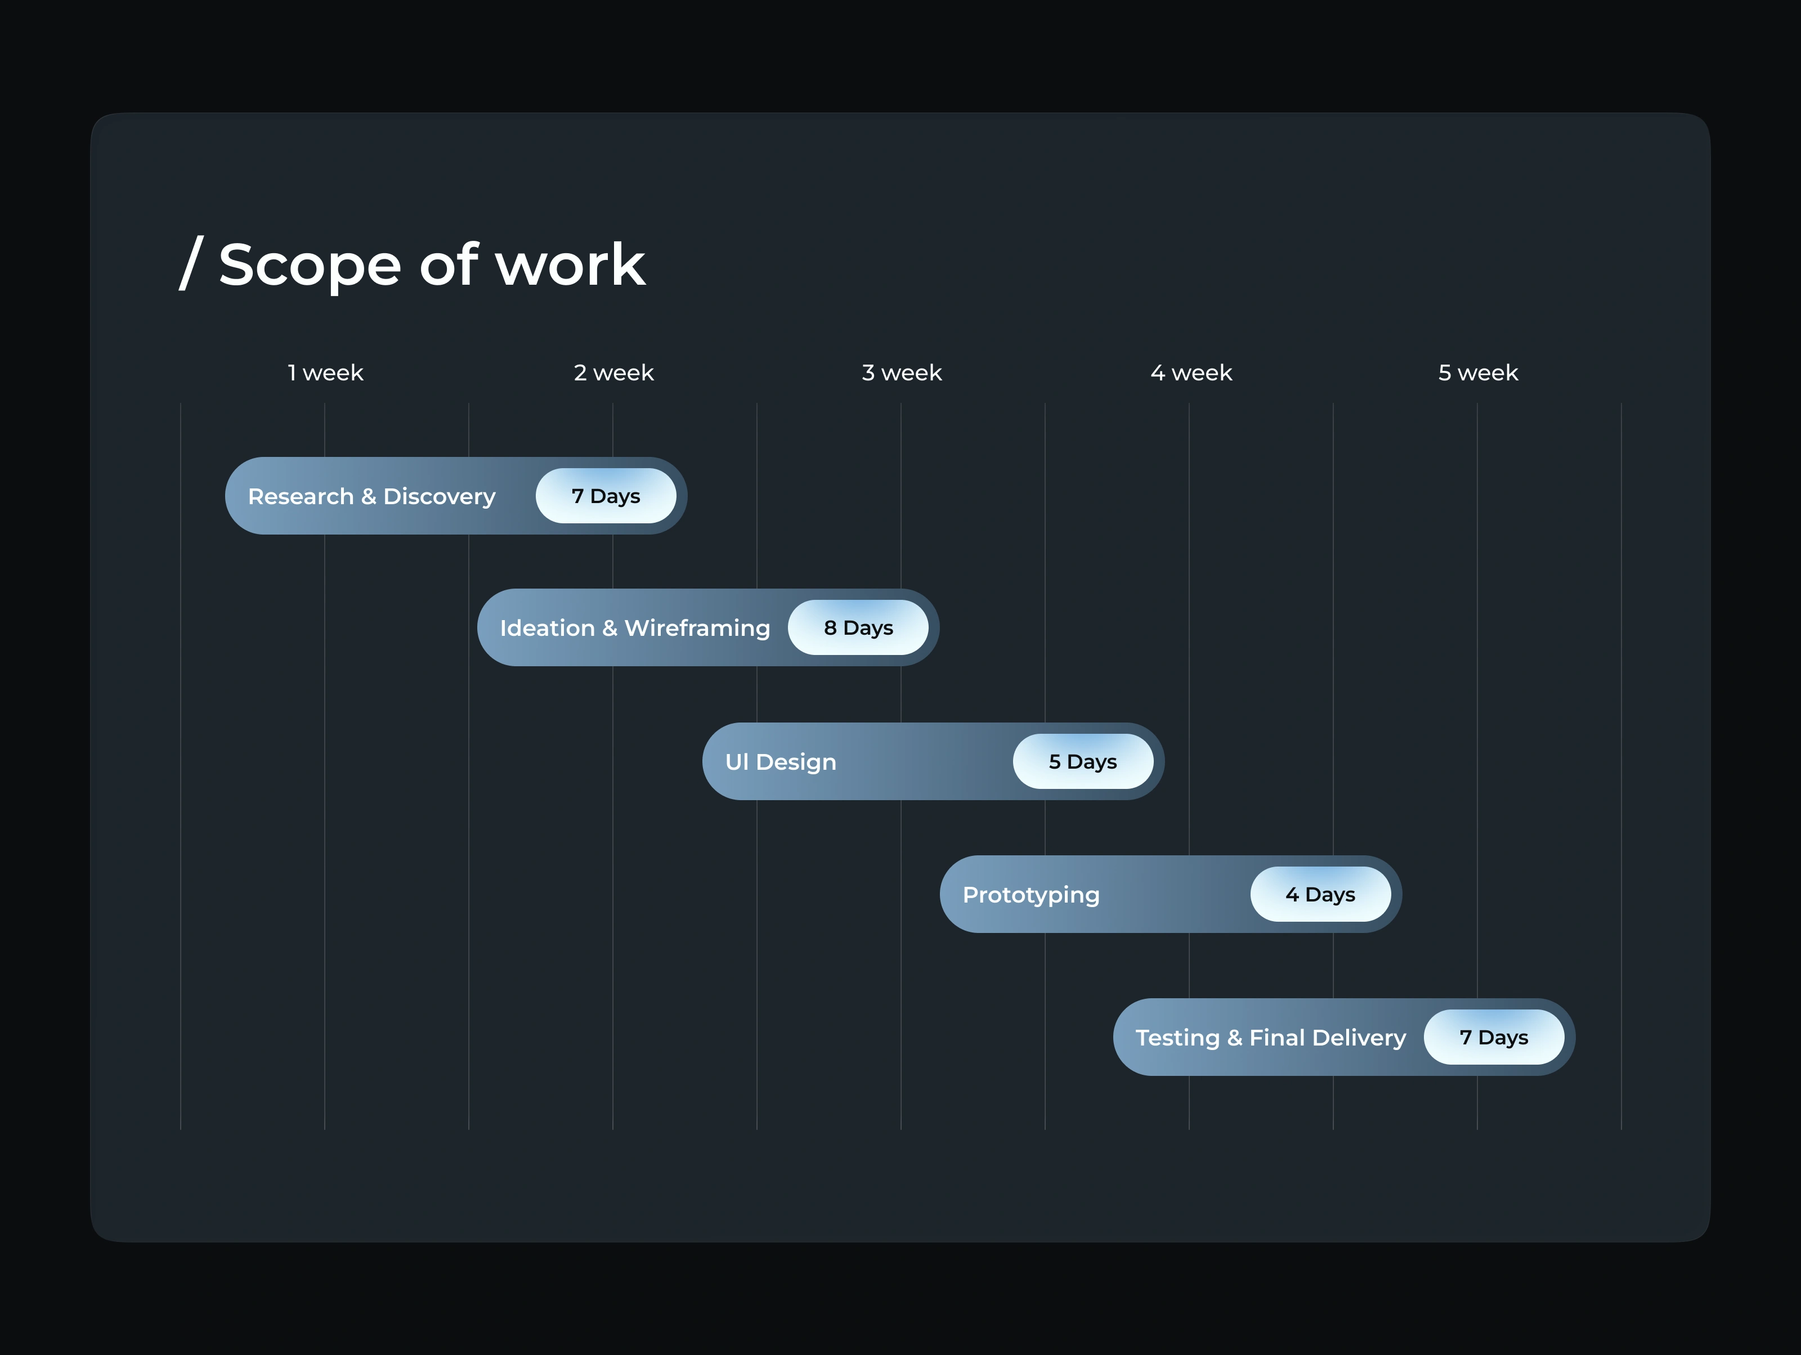This screenshot has height=1355, width=1801.
Task: Click the 4 Days badge
Action: click(1320, 894)
